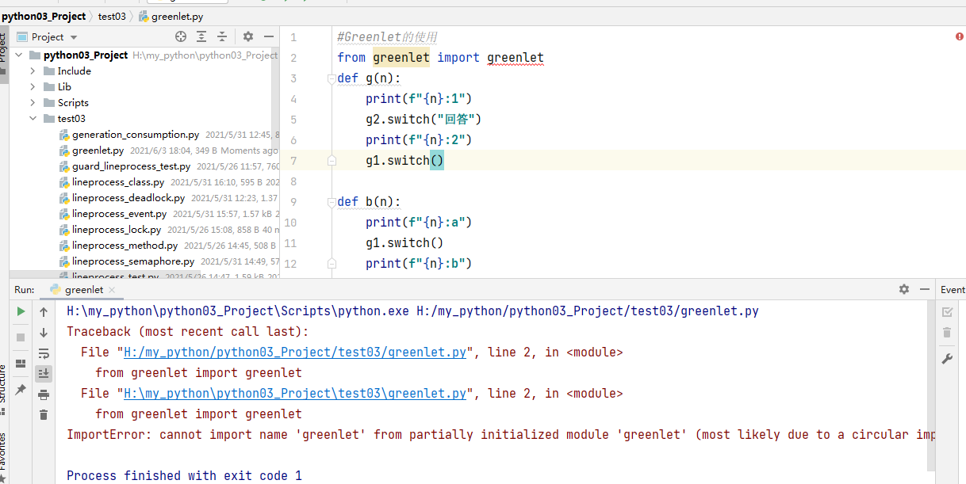The height and width of the screenshot is (484, 966).
Task: Click the fold end marker on line 7
Action: 331,161
